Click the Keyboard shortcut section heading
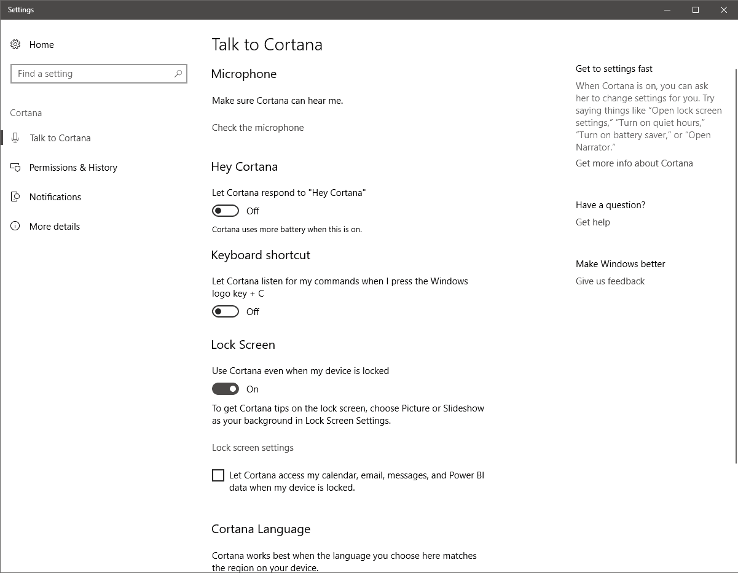The width and height of the screenshot is (738, 573). (x=261, y=255)
